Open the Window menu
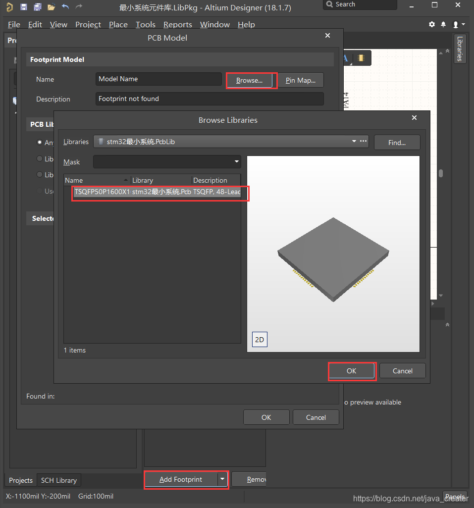474x508 pixels. 215,25
